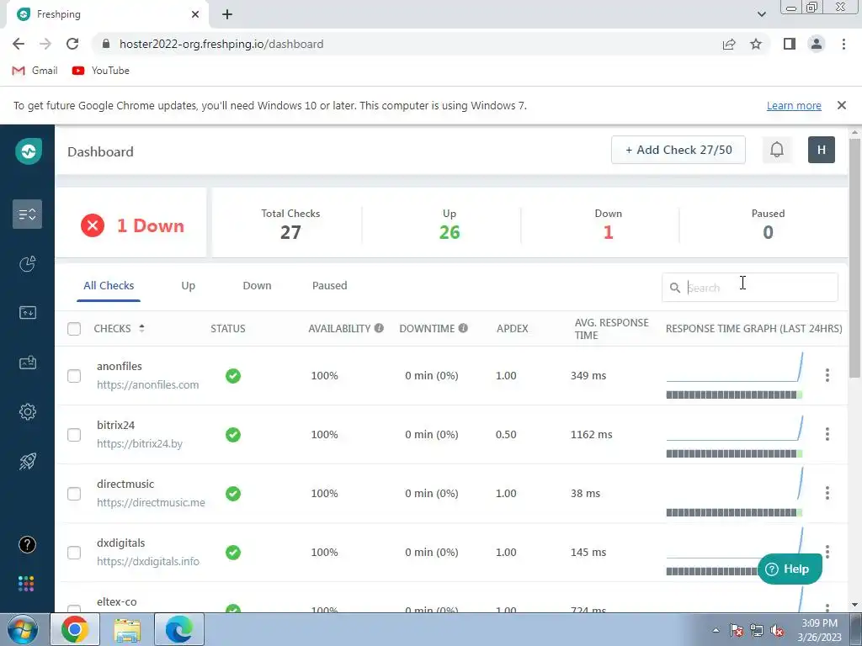Switch to the Down tab
The width and height of the screenshot is (862, 646).
(x=257, y=286)
